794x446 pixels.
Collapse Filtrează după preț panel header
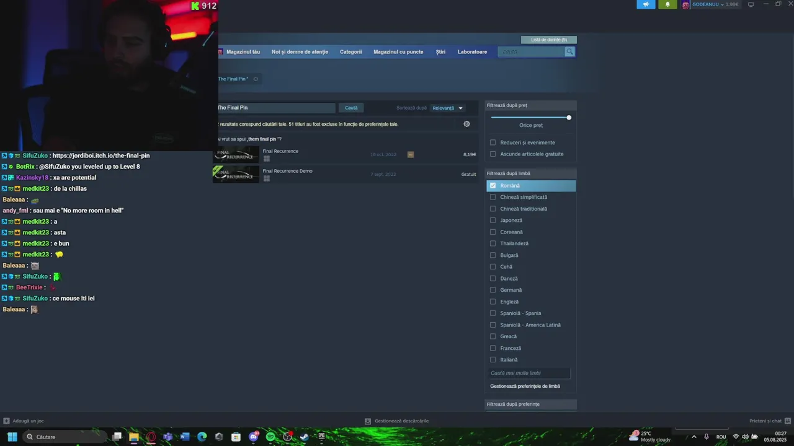pyautogui.click(x=531, y=105)
